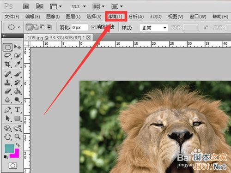The width and height of the screenshot is (231, 173).
Task: Open the 样式 style dropdown showing 正常
Action: pyautogui.click(x=154, y=28)
